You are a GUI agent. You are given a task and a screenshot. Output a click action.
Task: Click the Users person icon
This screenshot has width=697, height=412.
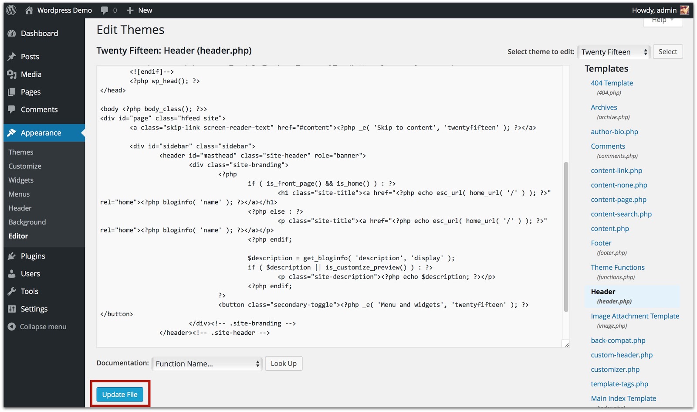12,273
